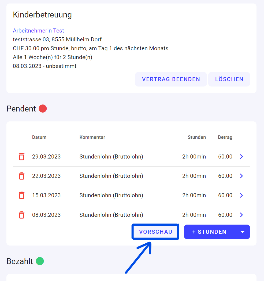Click VERTRAG BEENDEN button
Screen dimensions: 264x281
[x=171, y=79]
